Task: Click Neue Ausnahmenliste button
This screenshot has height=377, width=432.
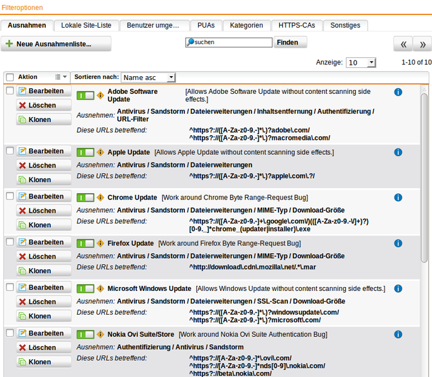Action: tap(57, 44)
